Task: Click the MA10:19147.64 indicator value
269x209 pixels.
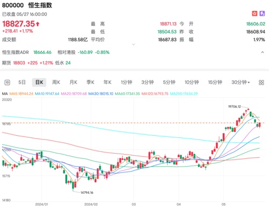Action: click(x=47, y=94)
